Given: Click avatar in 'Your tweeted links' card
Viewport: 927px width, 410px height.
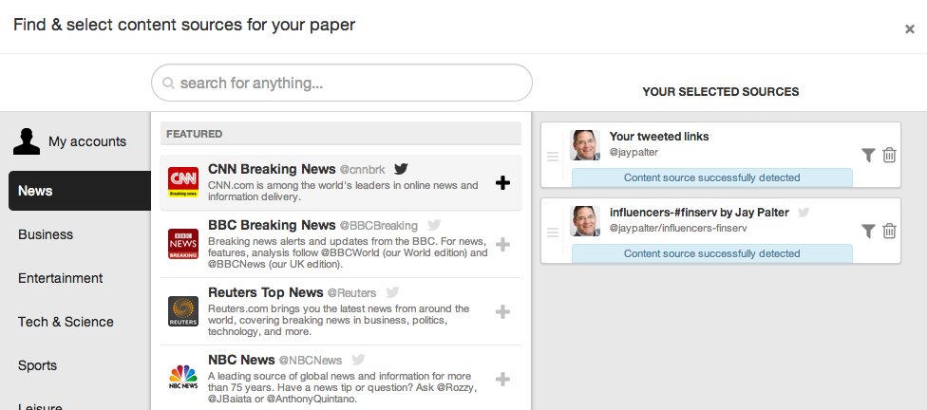Looking at the screenshot, I should [x=585, y=145].
